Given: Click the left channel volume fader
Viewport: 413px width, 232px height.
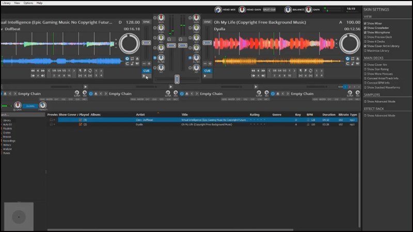Looking at the screenshot, I should tap(171, 46).
